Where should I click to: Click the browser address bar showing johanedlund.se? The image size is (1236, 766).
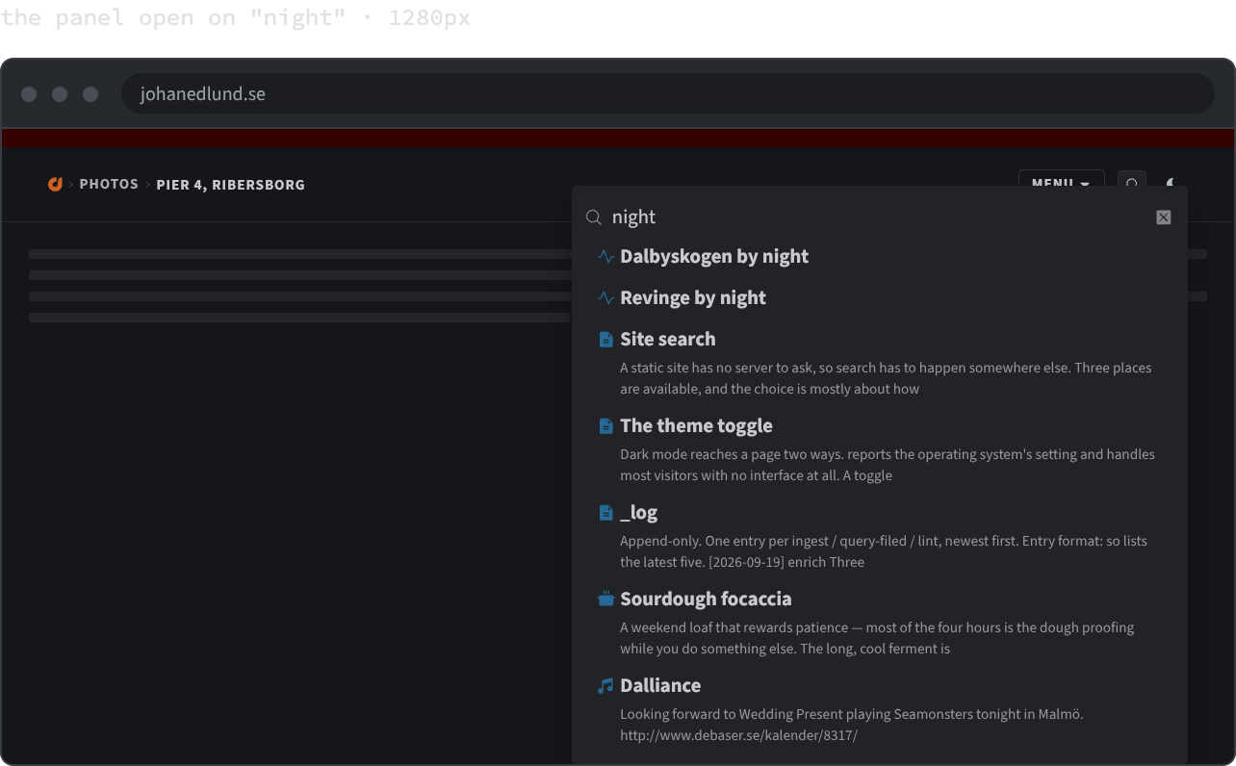[667, 94]
